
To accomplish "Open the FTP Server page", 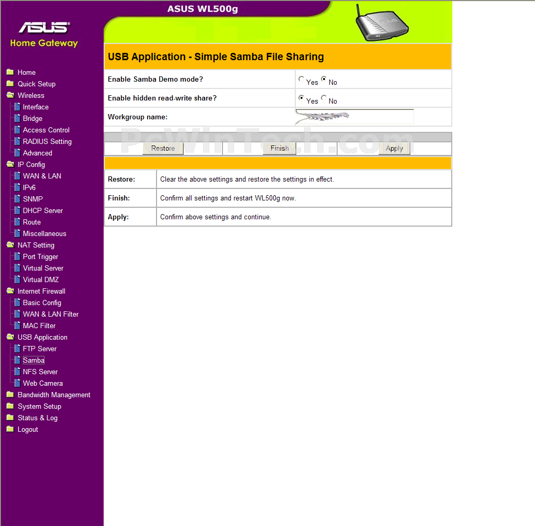I will [x=40, y=349].
